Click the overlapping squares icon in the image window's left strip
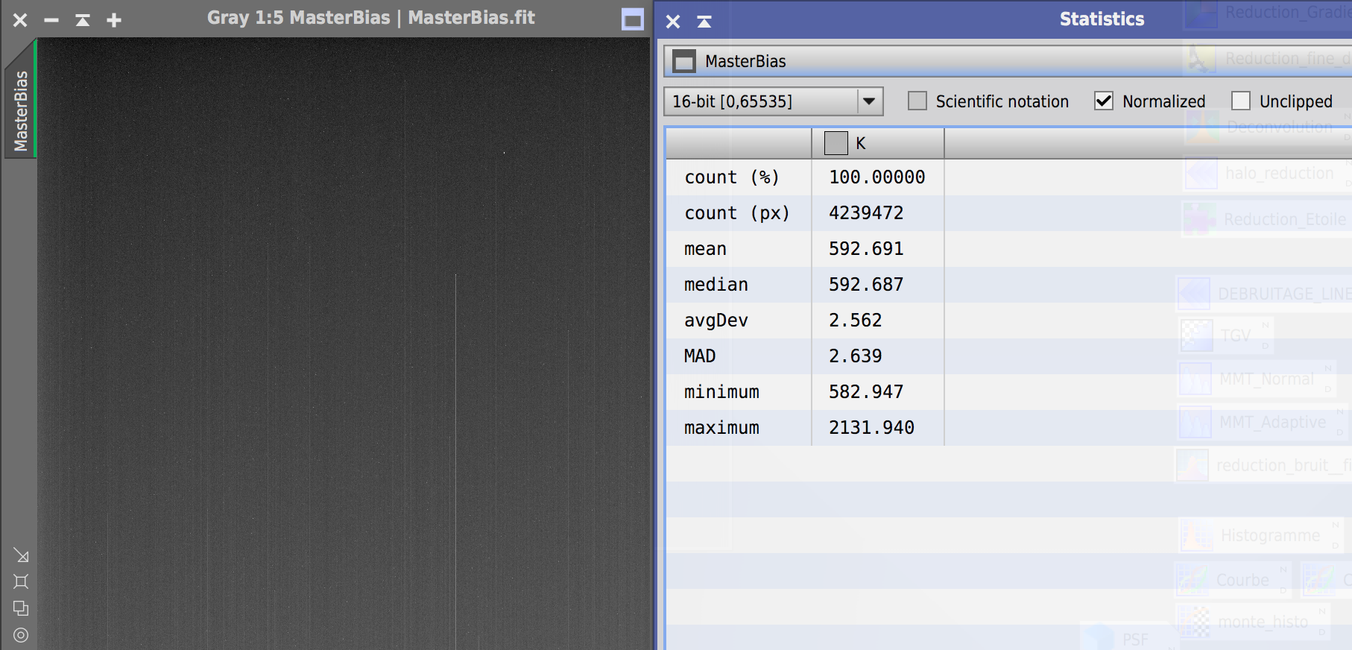This screenshot has height=650, width=1352. tap(21, 608)
